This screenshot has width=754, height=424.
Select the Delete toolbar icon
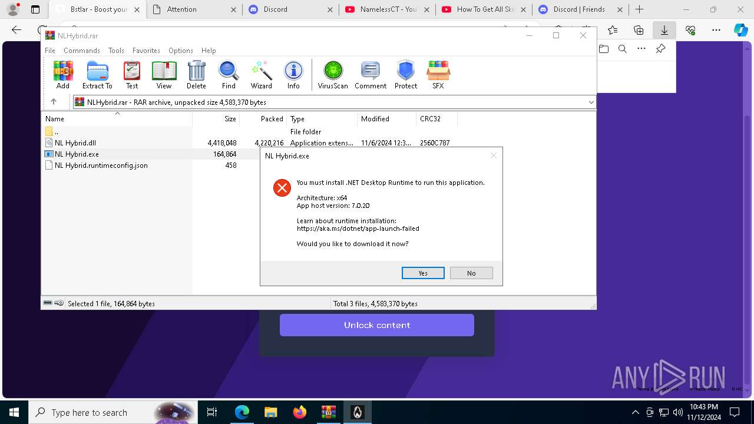pos(196,75)
